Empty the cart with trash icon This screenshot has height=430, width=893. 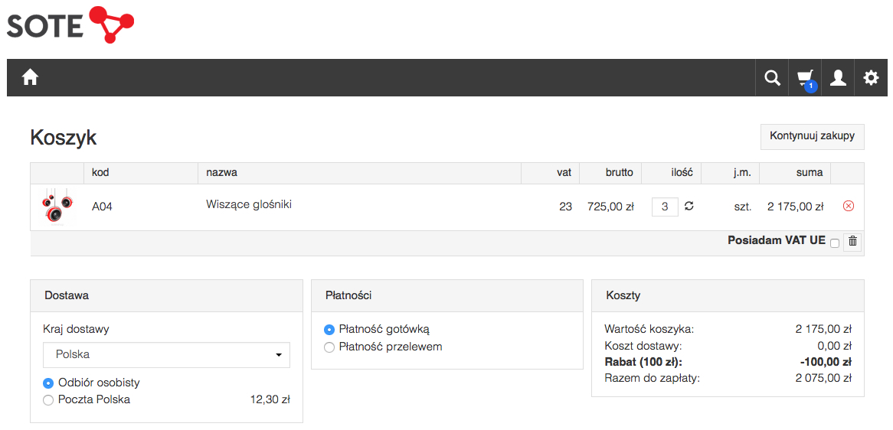click(852, 242)
